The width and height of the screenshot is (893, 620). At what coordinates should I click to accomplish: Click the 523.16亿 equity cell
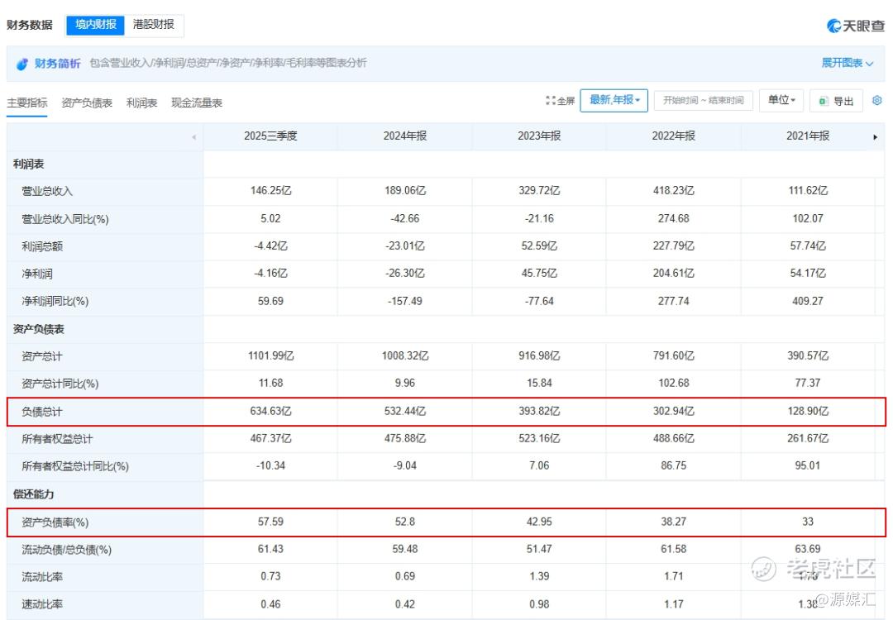tap(539, 438)
